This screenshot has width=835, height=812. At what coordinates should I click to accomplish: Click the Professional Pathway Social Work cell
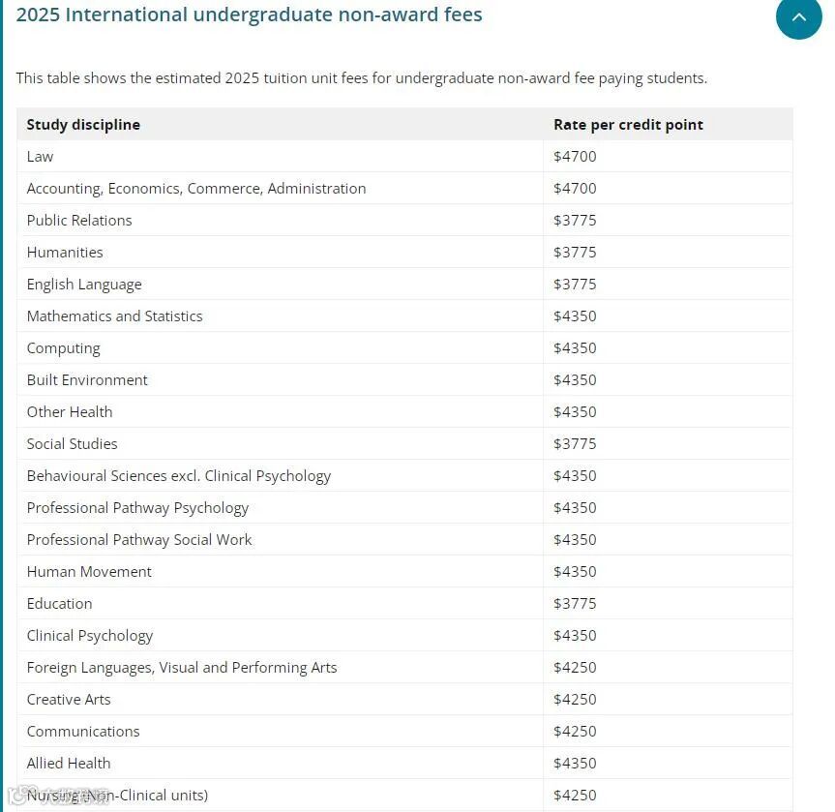pyautogui.click(x=139, y=540)
